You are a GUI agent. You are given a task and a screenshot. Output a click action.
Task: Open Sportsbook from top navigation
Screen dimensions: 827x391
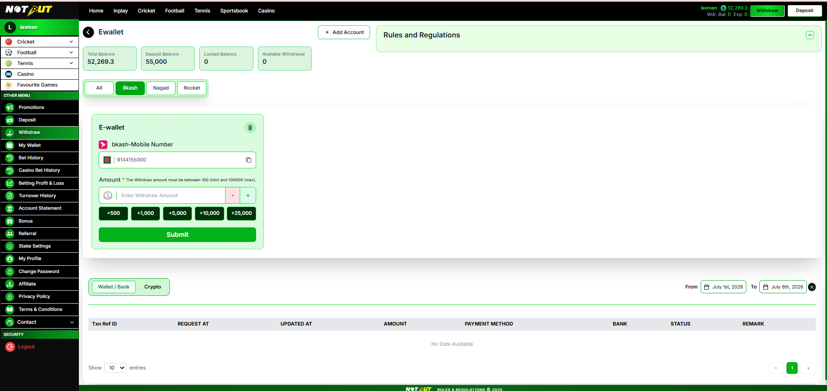[234, 11]
